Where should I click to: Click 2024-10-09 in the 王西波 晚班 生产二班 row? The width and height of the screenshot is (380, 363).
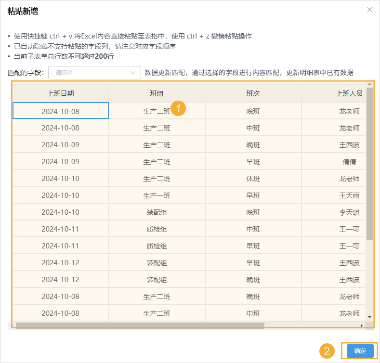pyautogui.click(x=60, y=145)
